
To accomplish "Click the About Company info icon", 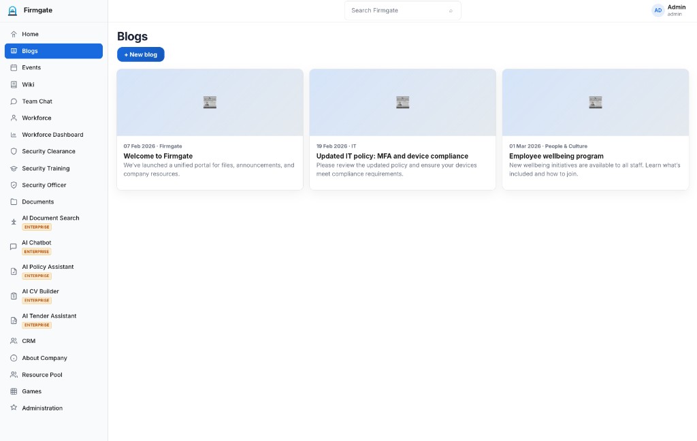I will (14, 358).
